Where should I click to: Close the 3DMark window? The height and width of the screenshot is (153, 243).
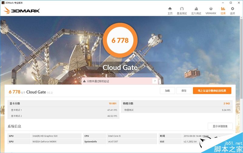tap(239, 3)
